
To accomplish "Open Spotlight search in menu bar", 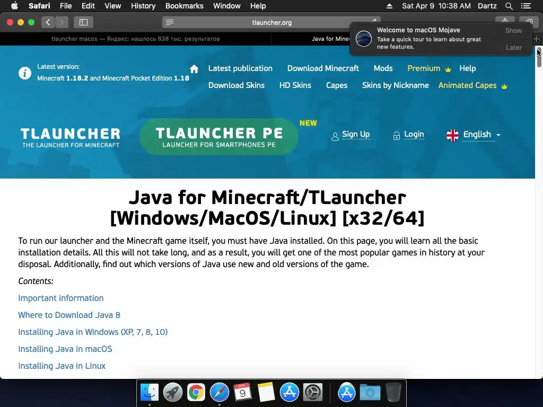I will pyautogui.click(x=509, y=6).
